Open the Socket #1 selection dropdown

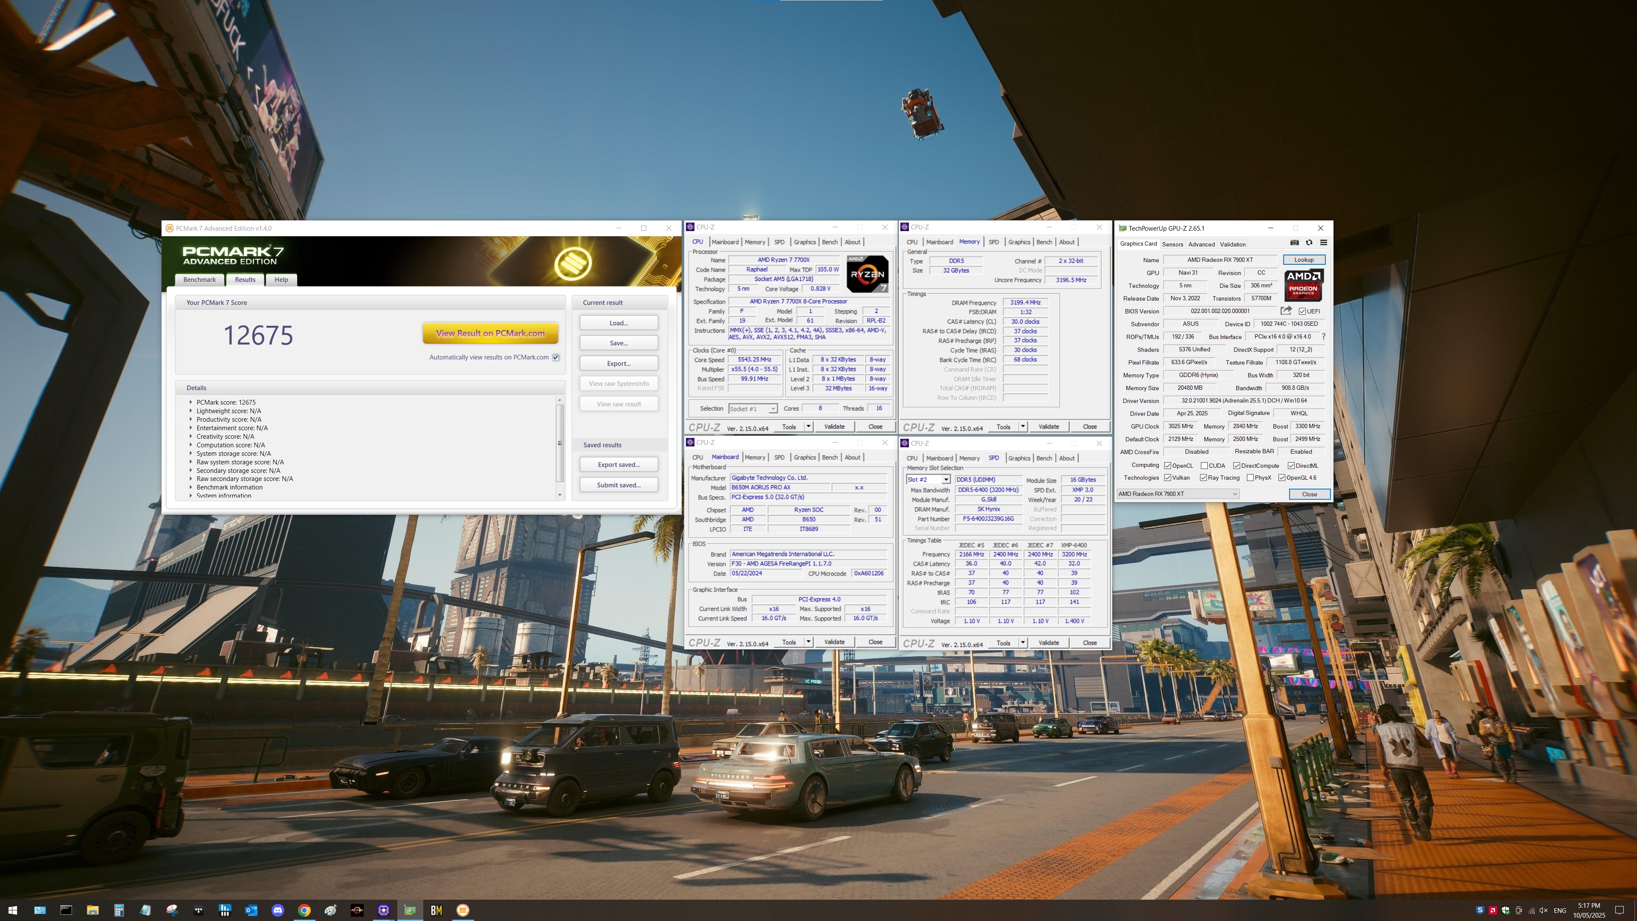(x=752, y=409)
